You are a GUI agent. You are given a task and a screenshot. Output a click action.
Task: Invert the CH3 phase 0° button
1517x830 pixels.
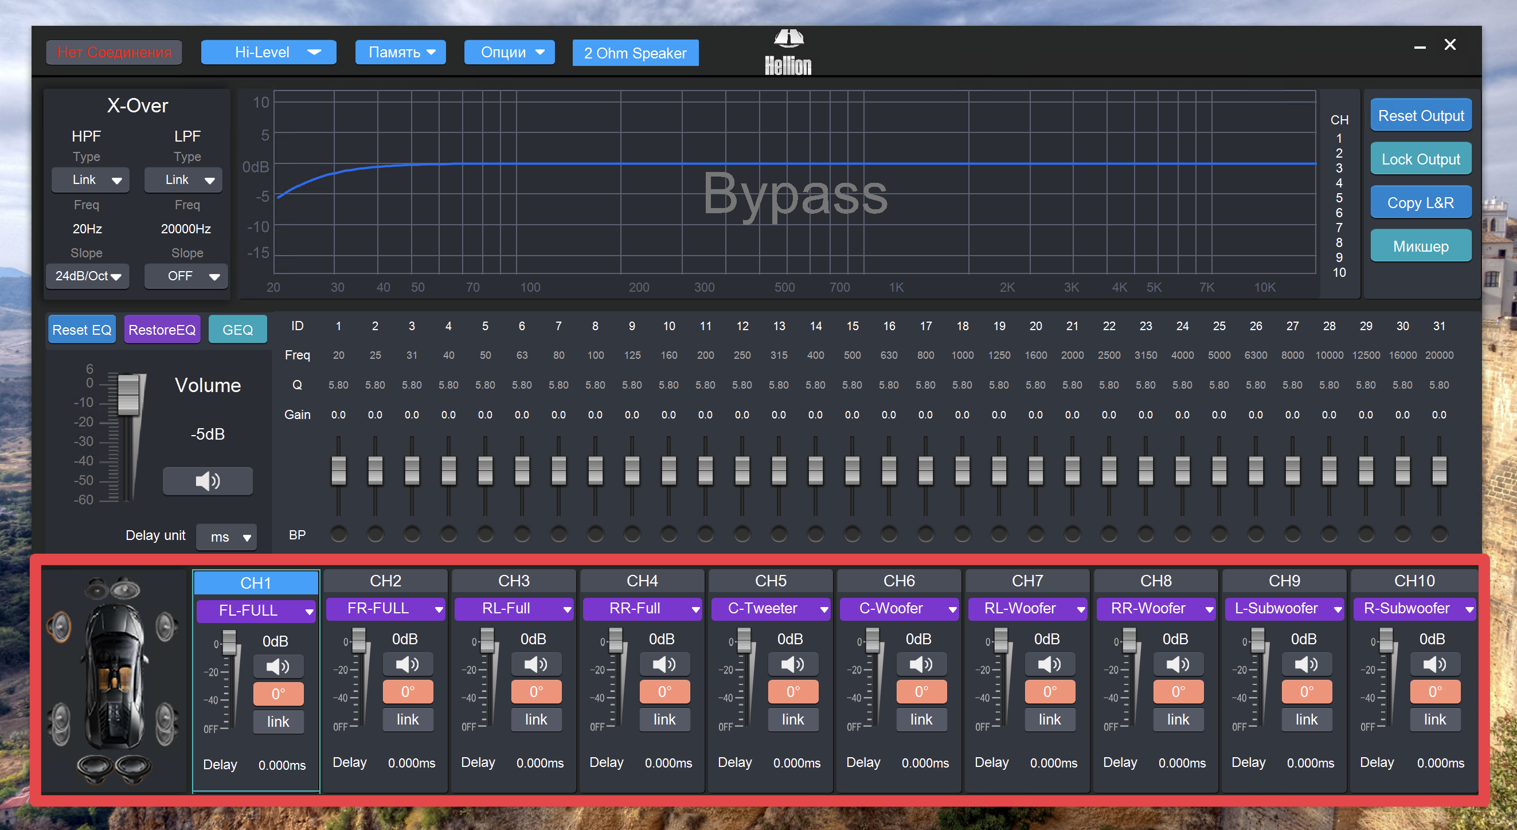[x=536, y=692]
